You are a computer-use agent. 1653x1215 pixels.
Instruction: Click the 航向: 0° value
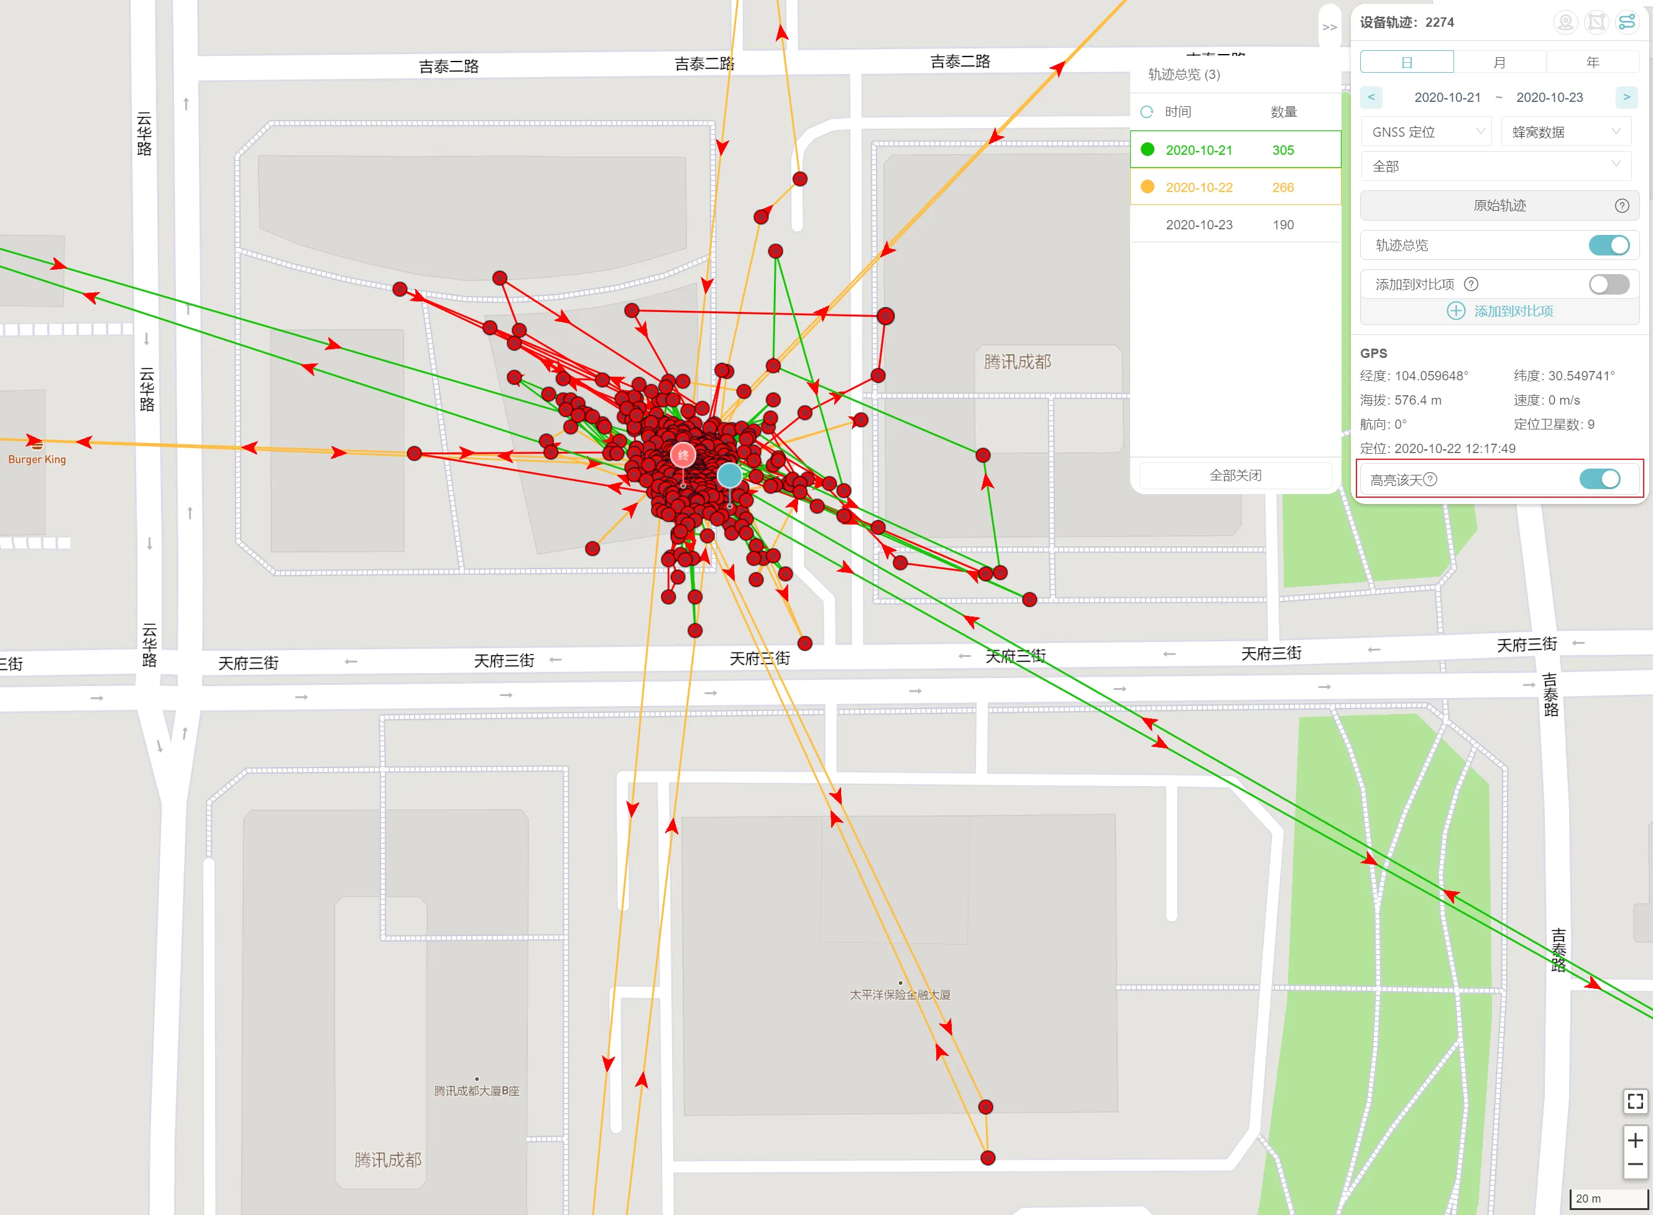1383,424
